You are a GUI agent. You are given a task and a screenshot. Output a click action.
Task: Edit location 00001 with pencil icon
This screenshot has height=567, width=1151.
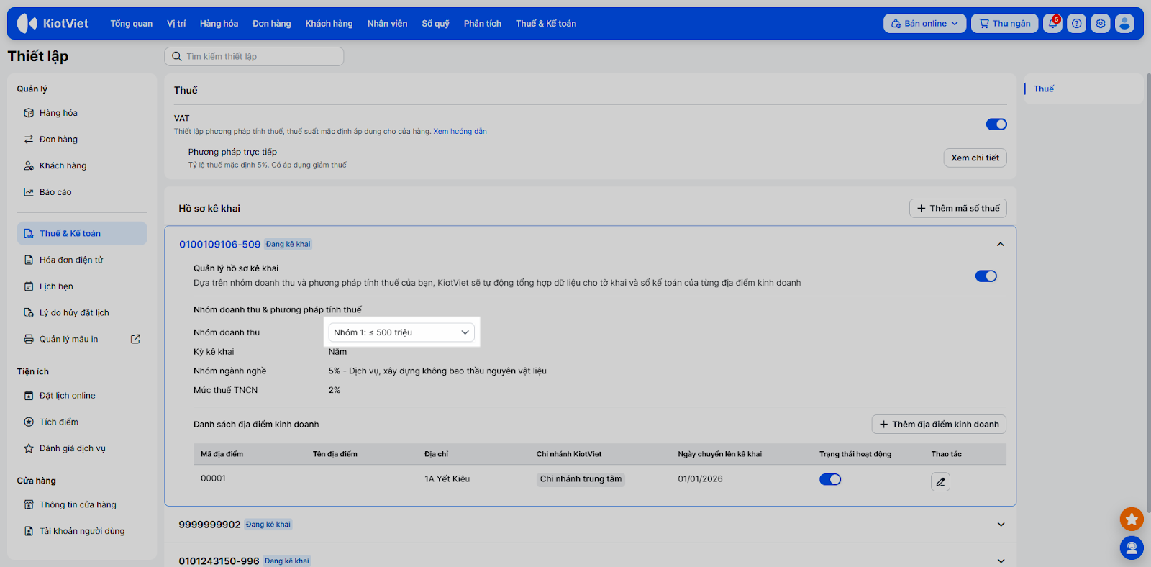[x=940, y=481]
